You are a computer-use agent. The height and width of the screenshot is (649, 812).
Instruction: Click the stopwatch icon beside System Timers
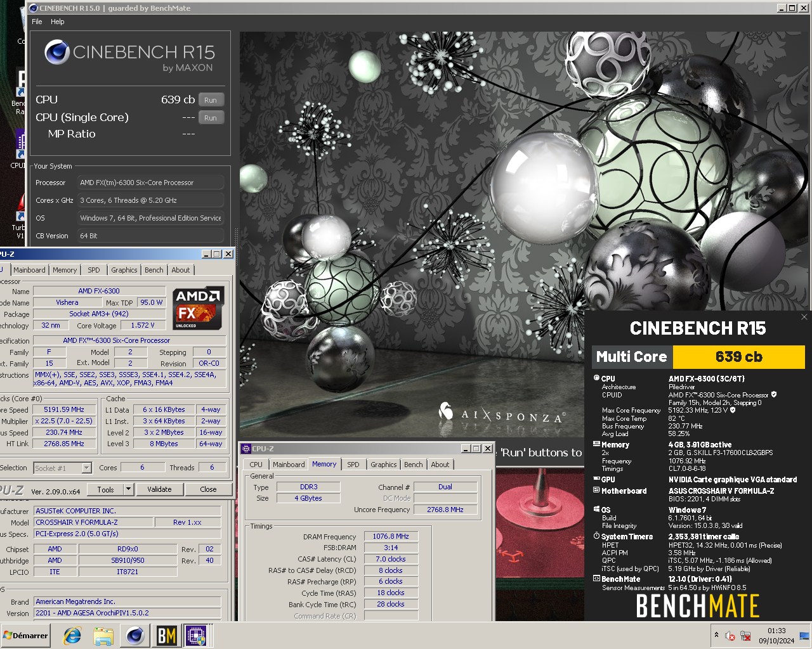tap(596, 536)
